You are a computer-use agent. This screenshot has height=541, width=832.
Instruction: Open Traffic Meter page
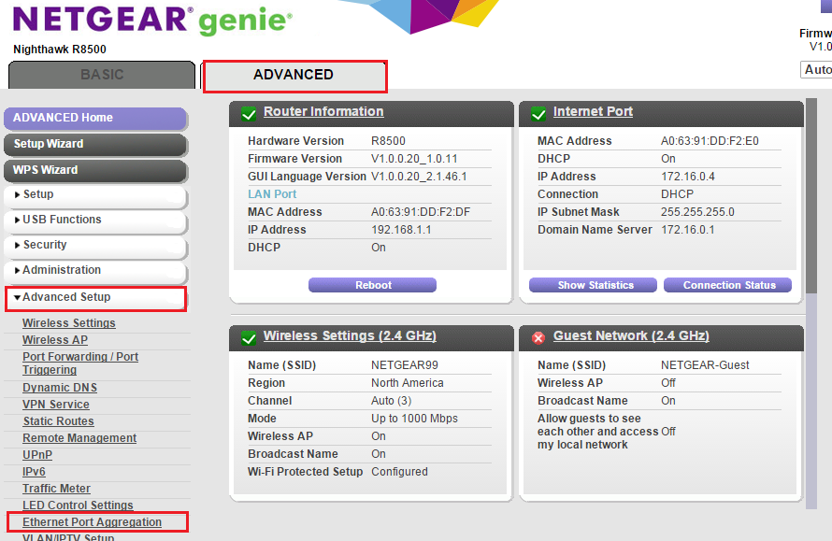(56, 489)
